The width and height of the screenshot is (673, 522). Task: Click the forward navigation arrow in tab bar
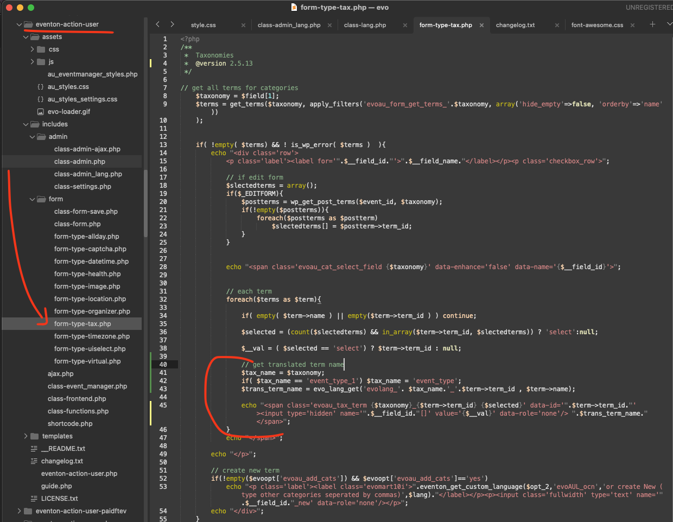point(172,24)
